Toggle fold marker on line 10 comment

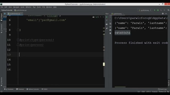point(18,40)
